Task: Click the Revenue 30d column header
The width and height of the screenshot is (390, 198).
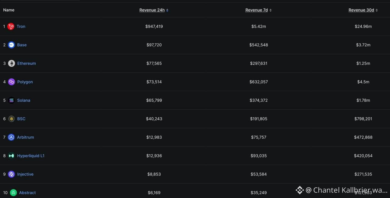Action: pyautogui.click(x=361, y=10)
